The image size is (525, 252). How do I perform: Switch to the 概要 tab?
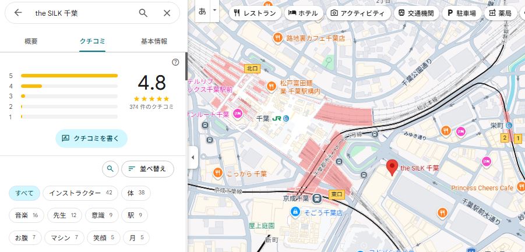point(31,41)
